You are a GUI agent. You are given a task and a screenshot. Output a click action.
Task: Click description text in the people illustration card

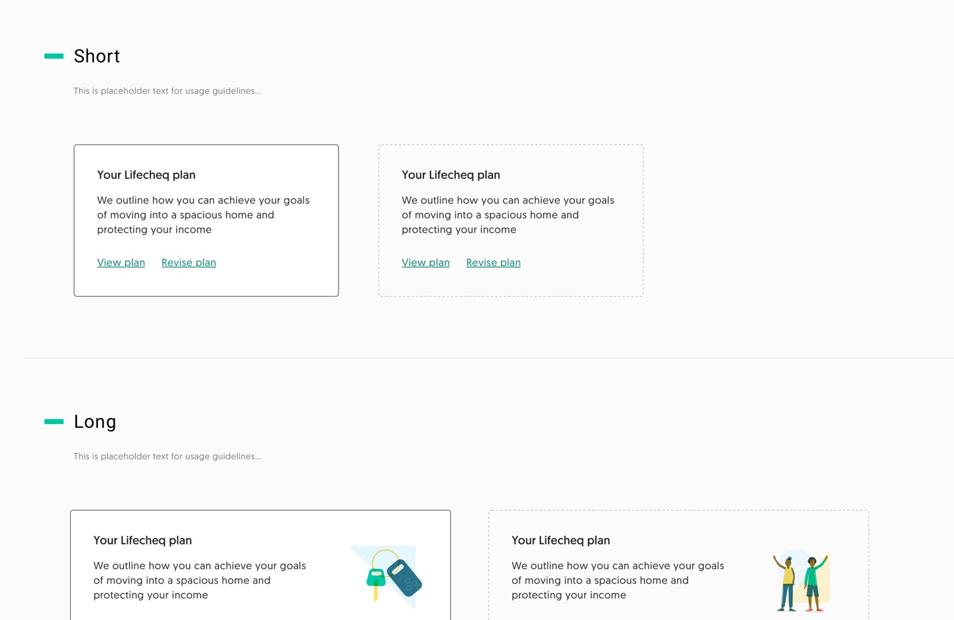point(618,580)
